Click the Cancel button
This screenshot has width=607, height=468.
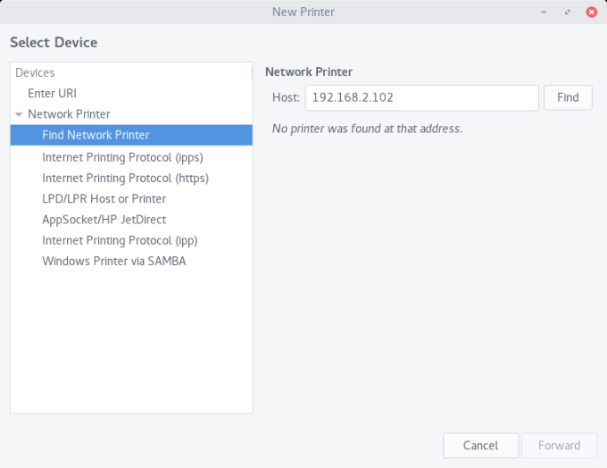point(480,445)
